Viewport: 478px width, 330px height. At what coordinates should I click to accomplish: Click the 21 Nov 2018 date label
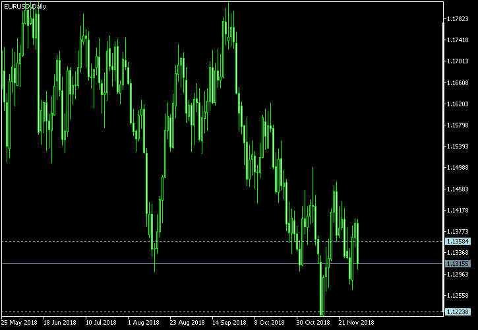356,322
